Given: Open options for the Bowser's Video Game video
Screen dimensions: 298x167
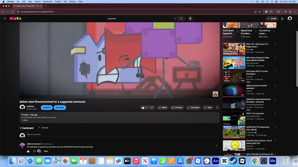Looking at the screenshot, I should click(x=275, y=58).
